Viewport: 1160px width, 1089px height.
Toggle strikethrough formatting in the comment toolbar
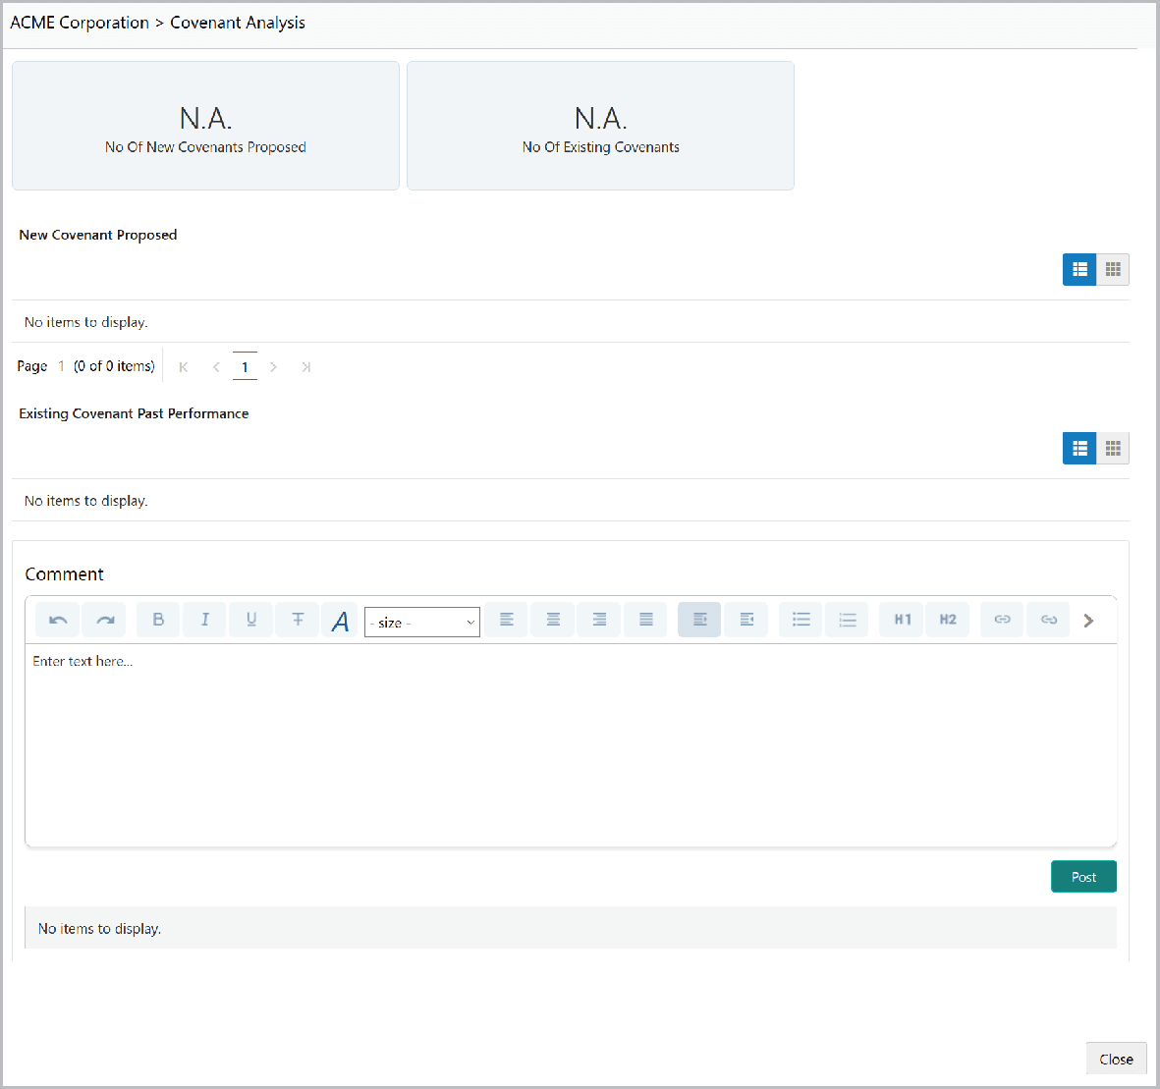pyautogui.click(x=298, y=620)
